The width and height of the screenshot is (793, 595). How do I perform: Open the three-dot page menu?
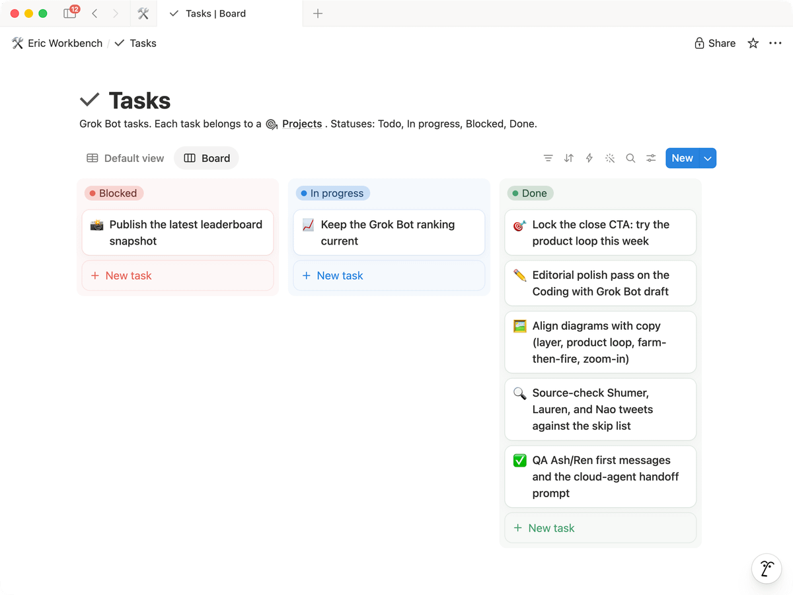click(776, 43)
